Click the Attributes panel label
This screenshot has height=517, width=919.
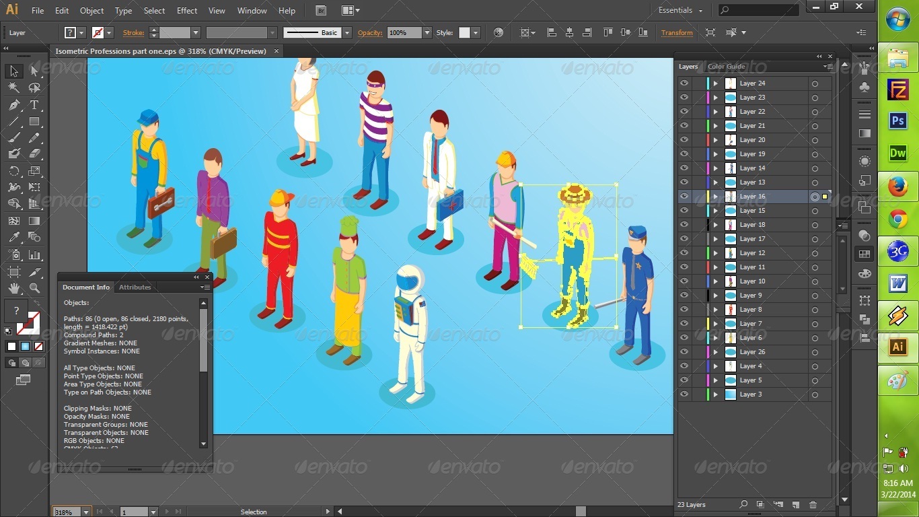coord(135,287)
